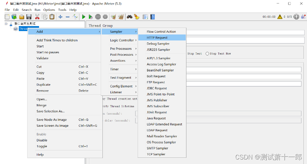Viewport: 307px width, 164px height.
Task: Click the Reset Search broom icon
Action: click(x=137, y=17)
